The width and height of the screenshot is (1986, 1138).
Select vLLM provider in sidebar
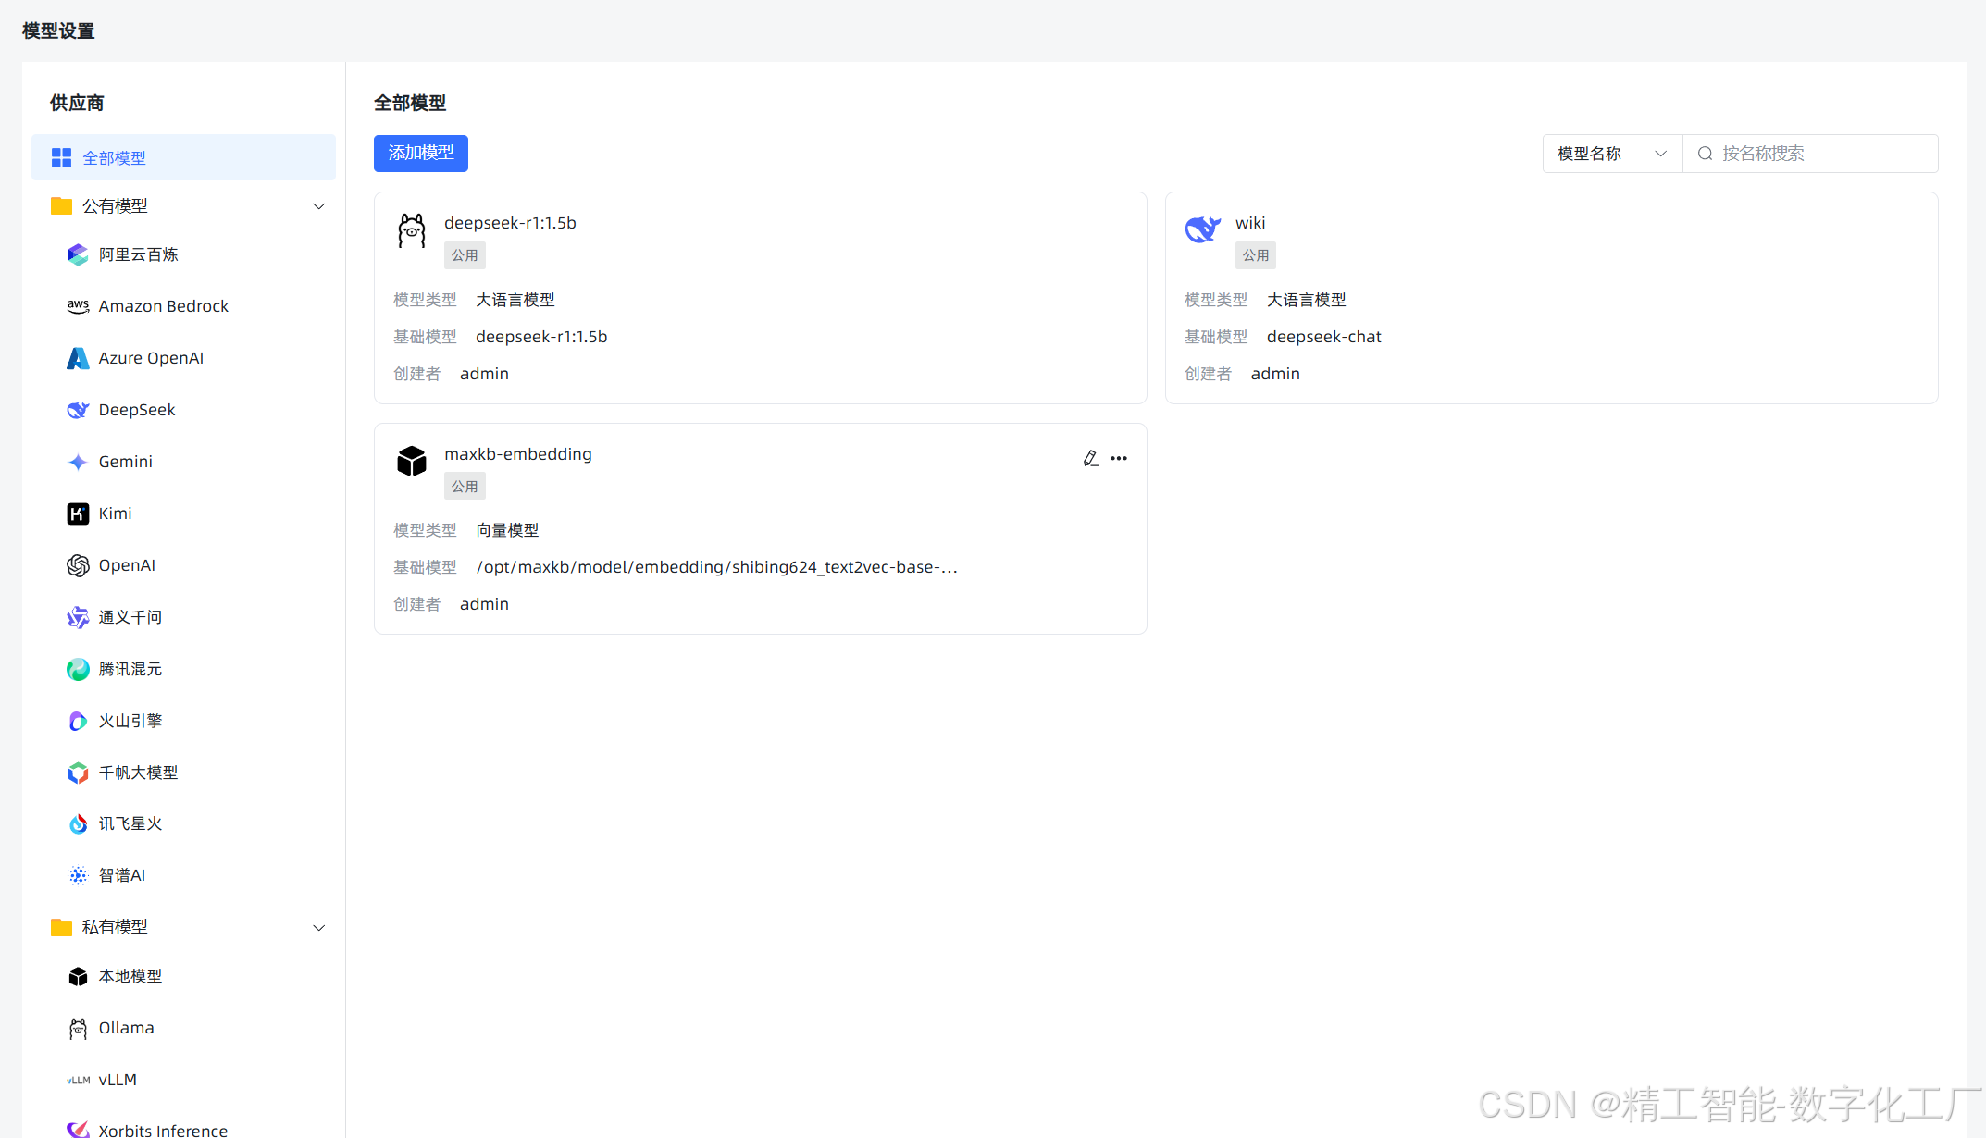(118, 1080)
